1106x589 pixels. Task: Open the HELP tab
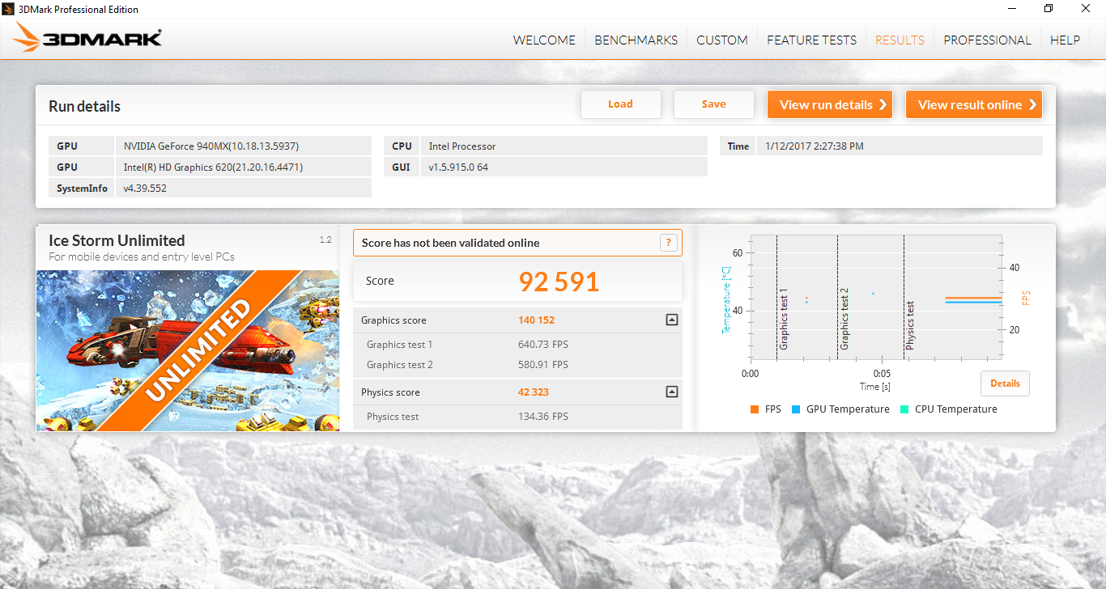pos(1065,40)
